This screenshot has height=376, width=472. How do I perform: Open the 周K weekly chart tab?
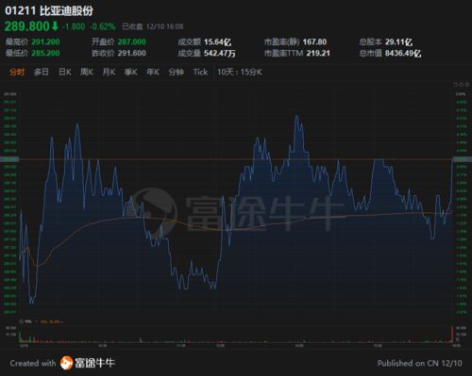(x=87, y=72)
